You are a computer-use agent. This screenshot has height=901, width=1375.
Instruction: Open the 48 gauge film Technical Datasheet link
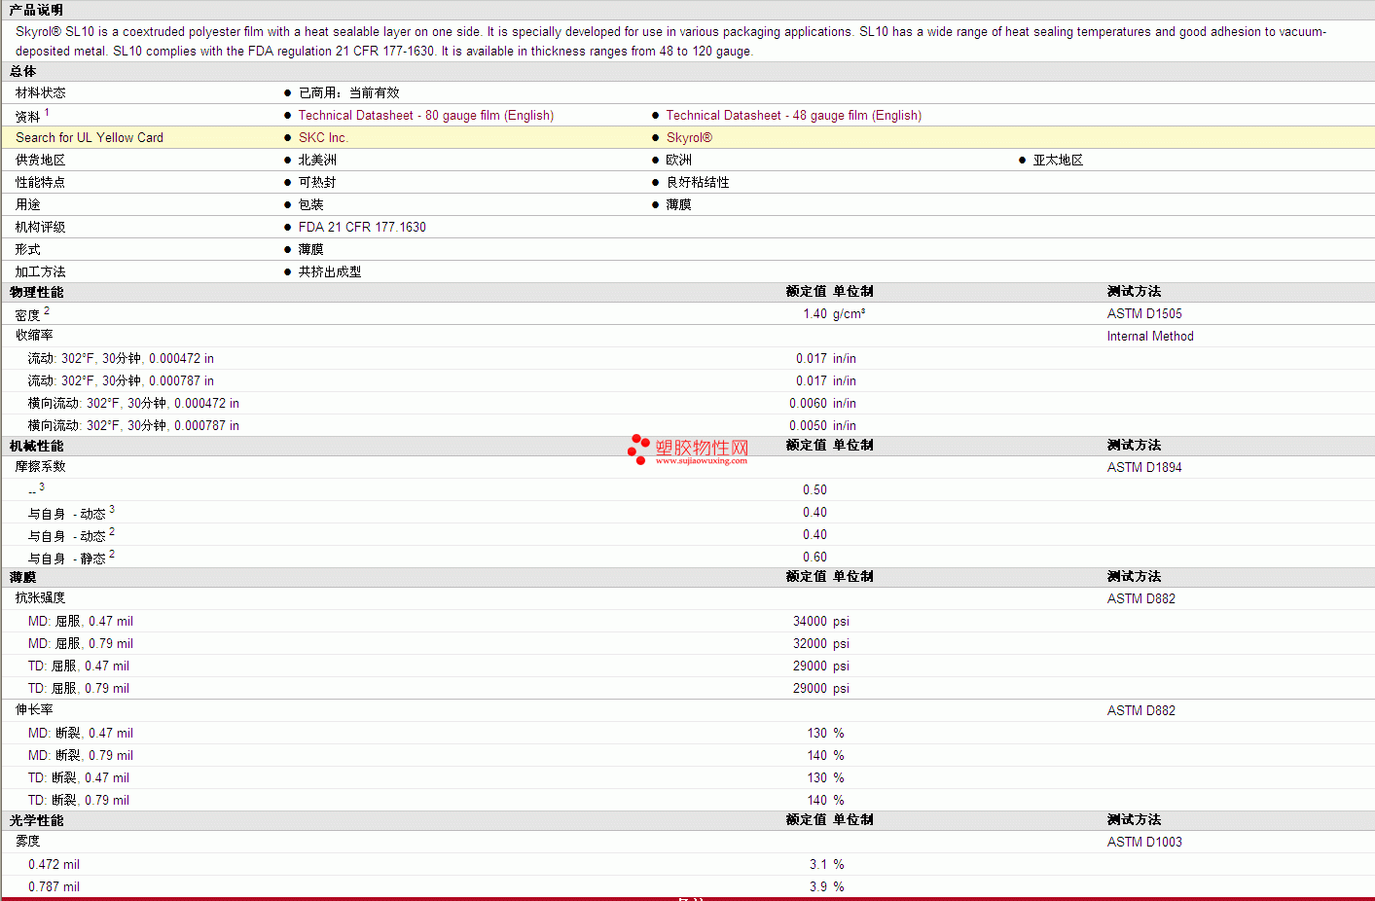(x=794, y=115)
